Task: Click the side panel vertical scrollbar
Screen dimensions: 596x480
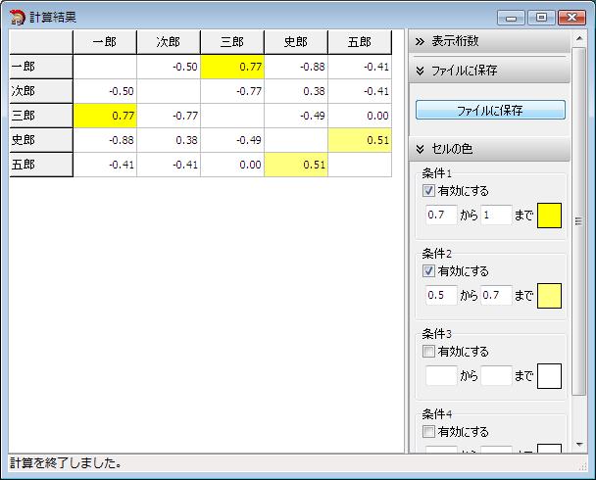Action: [578, 220]
